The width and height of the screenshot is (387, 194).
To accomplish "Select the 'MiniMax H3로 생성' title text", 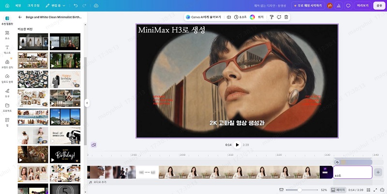I will point(172,30).
